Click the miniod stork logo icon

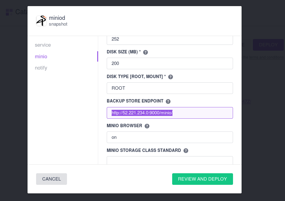[x=41, y=21]
